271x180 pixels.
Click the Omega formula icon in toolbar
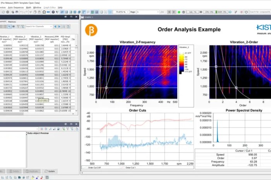coord(44,12)
